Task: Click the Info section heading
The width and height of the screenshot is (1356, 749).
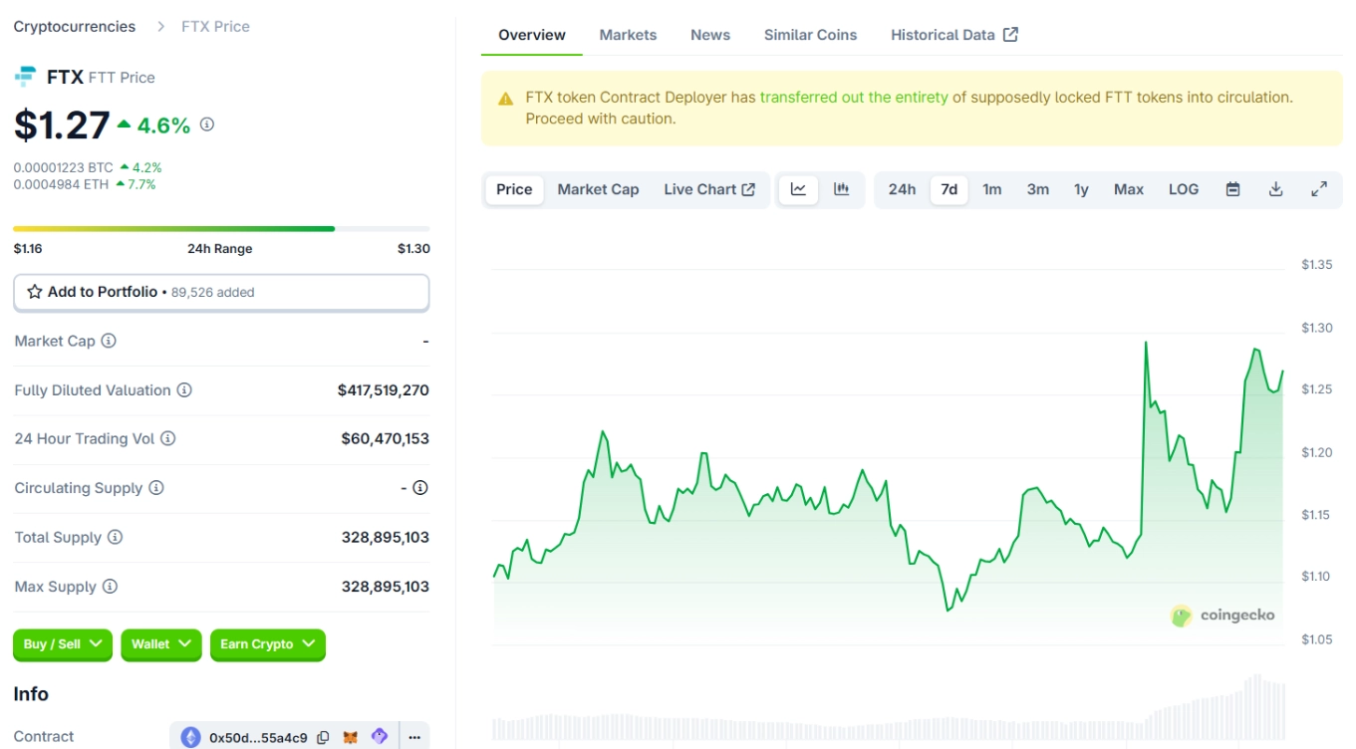Action: pyautogui.click(x=31, y=694)
